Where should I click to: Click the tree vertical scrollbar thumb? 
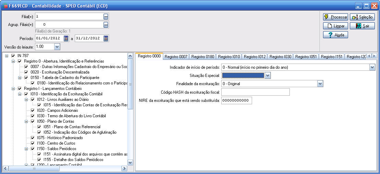tap(130, 84)
